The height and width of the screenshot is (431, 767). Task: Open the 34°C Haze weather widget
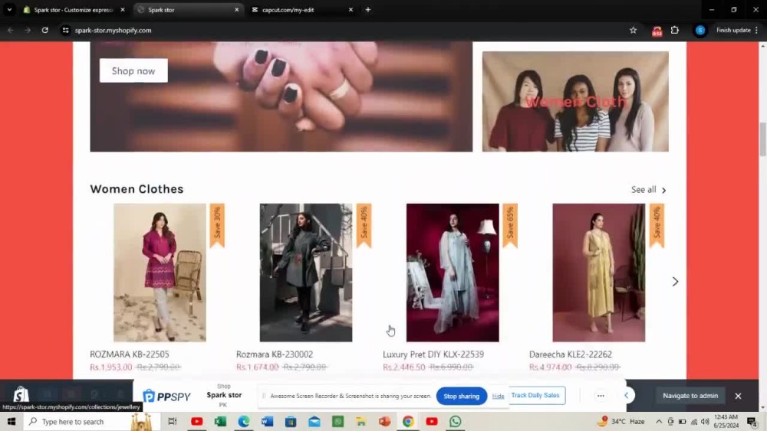point(621,421)
